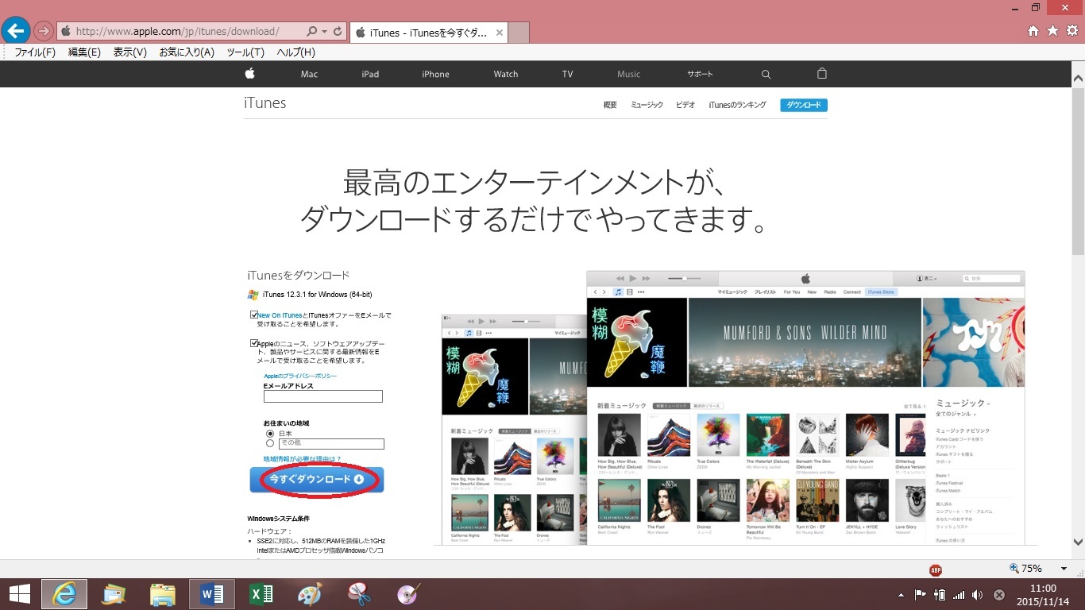Open the ミュージック iTunes section
Screen dimensions: 1085x610
[x=647, y=105]
